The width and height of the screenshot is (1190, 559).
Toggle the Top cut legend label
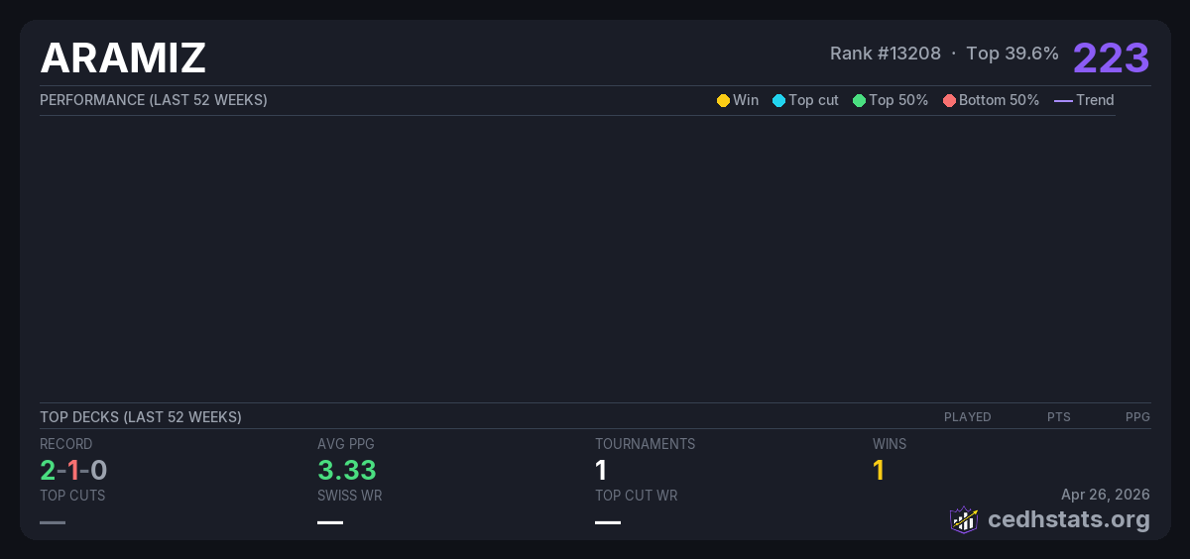point(813,100)
